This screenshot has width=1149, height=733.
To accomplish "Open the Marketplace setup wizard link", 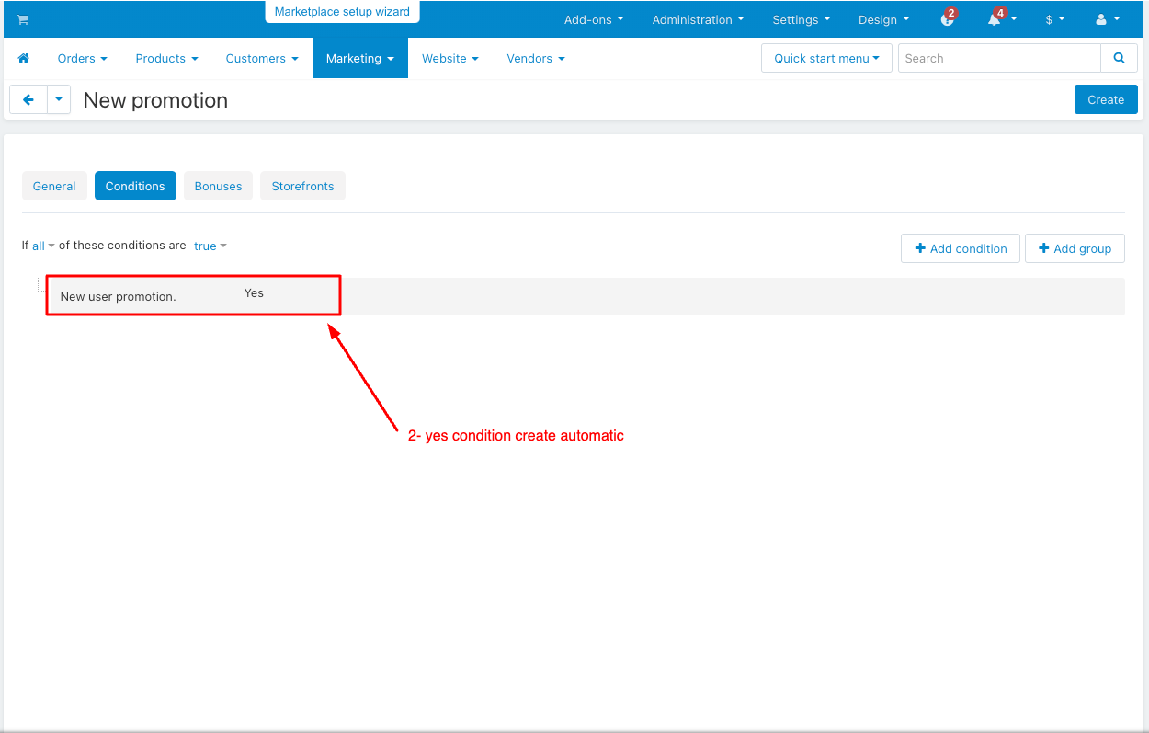I will pyautogui.click(x=342, y=12).
